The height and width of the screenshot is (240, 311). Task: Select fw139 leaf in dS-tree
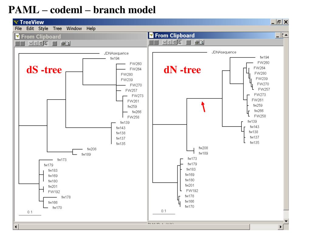click(125, 123)
